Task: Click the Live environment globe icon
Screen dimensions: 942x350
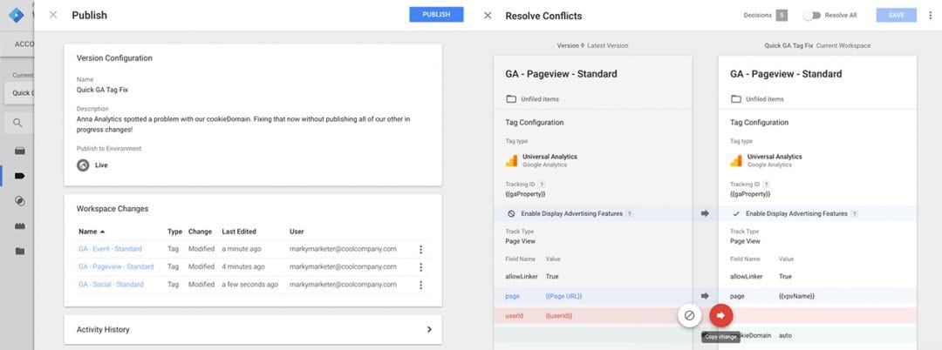Action: click(83, 165)
